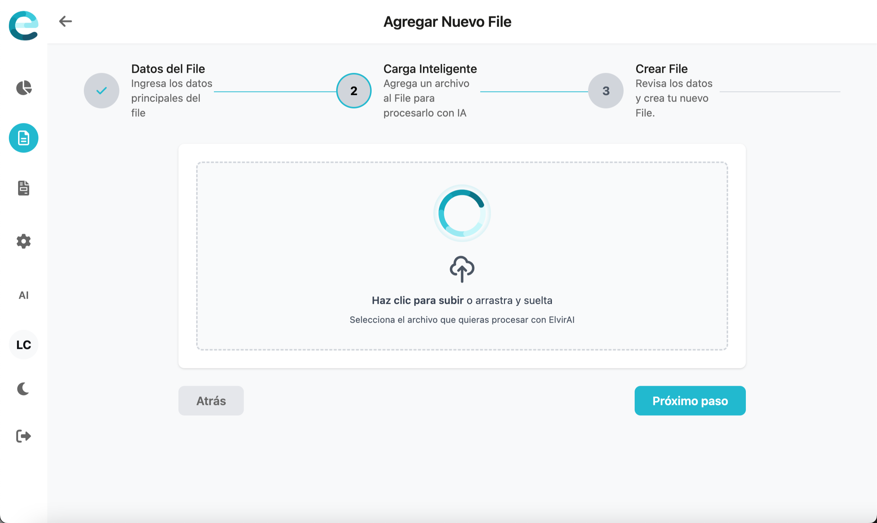
Task: Log out using the exit icon
Action: [x=24, y=436]
